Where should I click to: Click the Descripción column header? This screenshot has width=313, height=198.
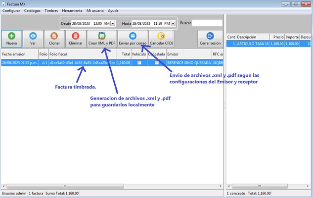click(253, 37)
